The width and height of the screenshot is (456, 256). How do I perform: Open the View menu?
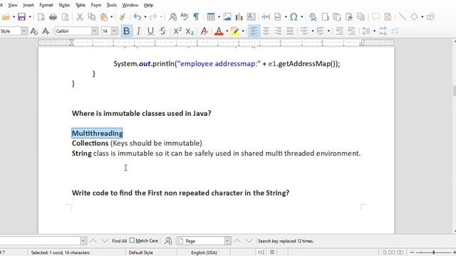pos(13,5)
